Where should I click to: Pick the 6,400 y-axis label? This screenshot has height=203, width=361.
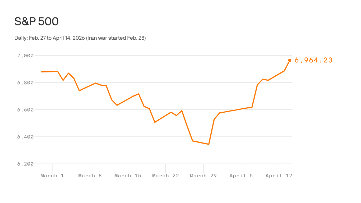click(25, 137)
